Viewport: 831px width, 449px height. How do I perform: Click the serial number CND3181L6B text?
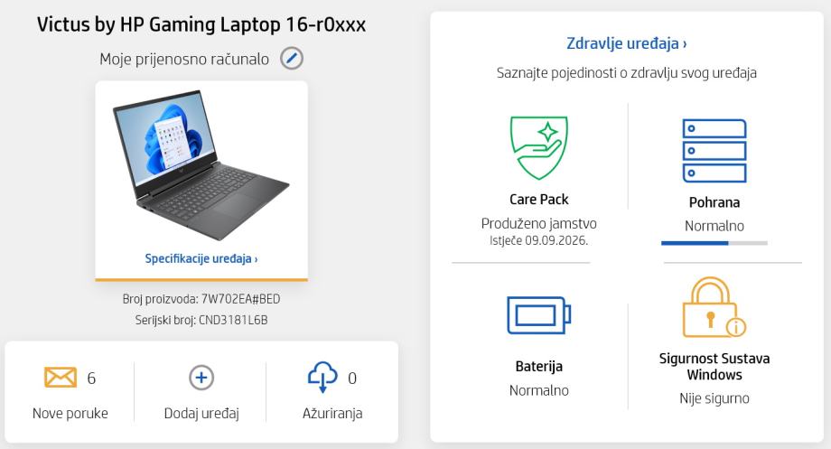233,320
